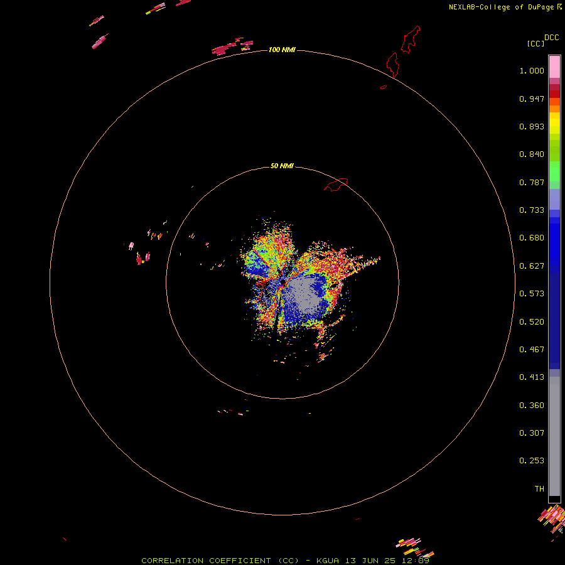The image size is (565, 565).
Task: Click the 0.467 colorbar value
Action: pyautogui.click(x=532, y=350)
